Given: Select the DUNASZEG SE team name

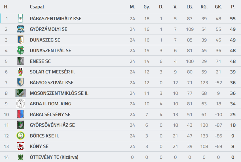Looking at the screenshot, I should click(x=45, y=40).
